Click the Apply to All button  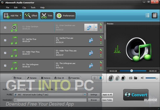coord(107,95)
